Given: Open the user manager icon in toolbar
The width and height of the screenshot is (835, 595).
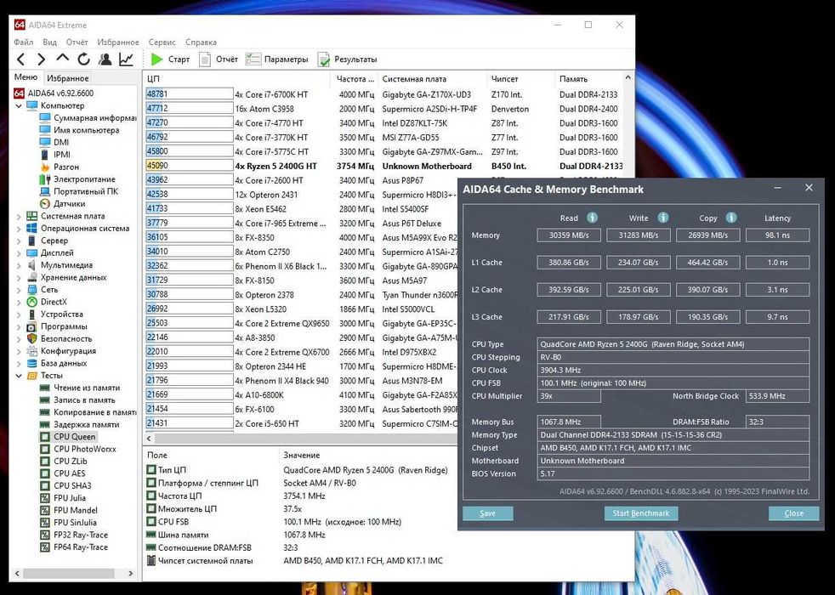Looking at the screenshot, I should pyautogui.click(x=105, y=59).
